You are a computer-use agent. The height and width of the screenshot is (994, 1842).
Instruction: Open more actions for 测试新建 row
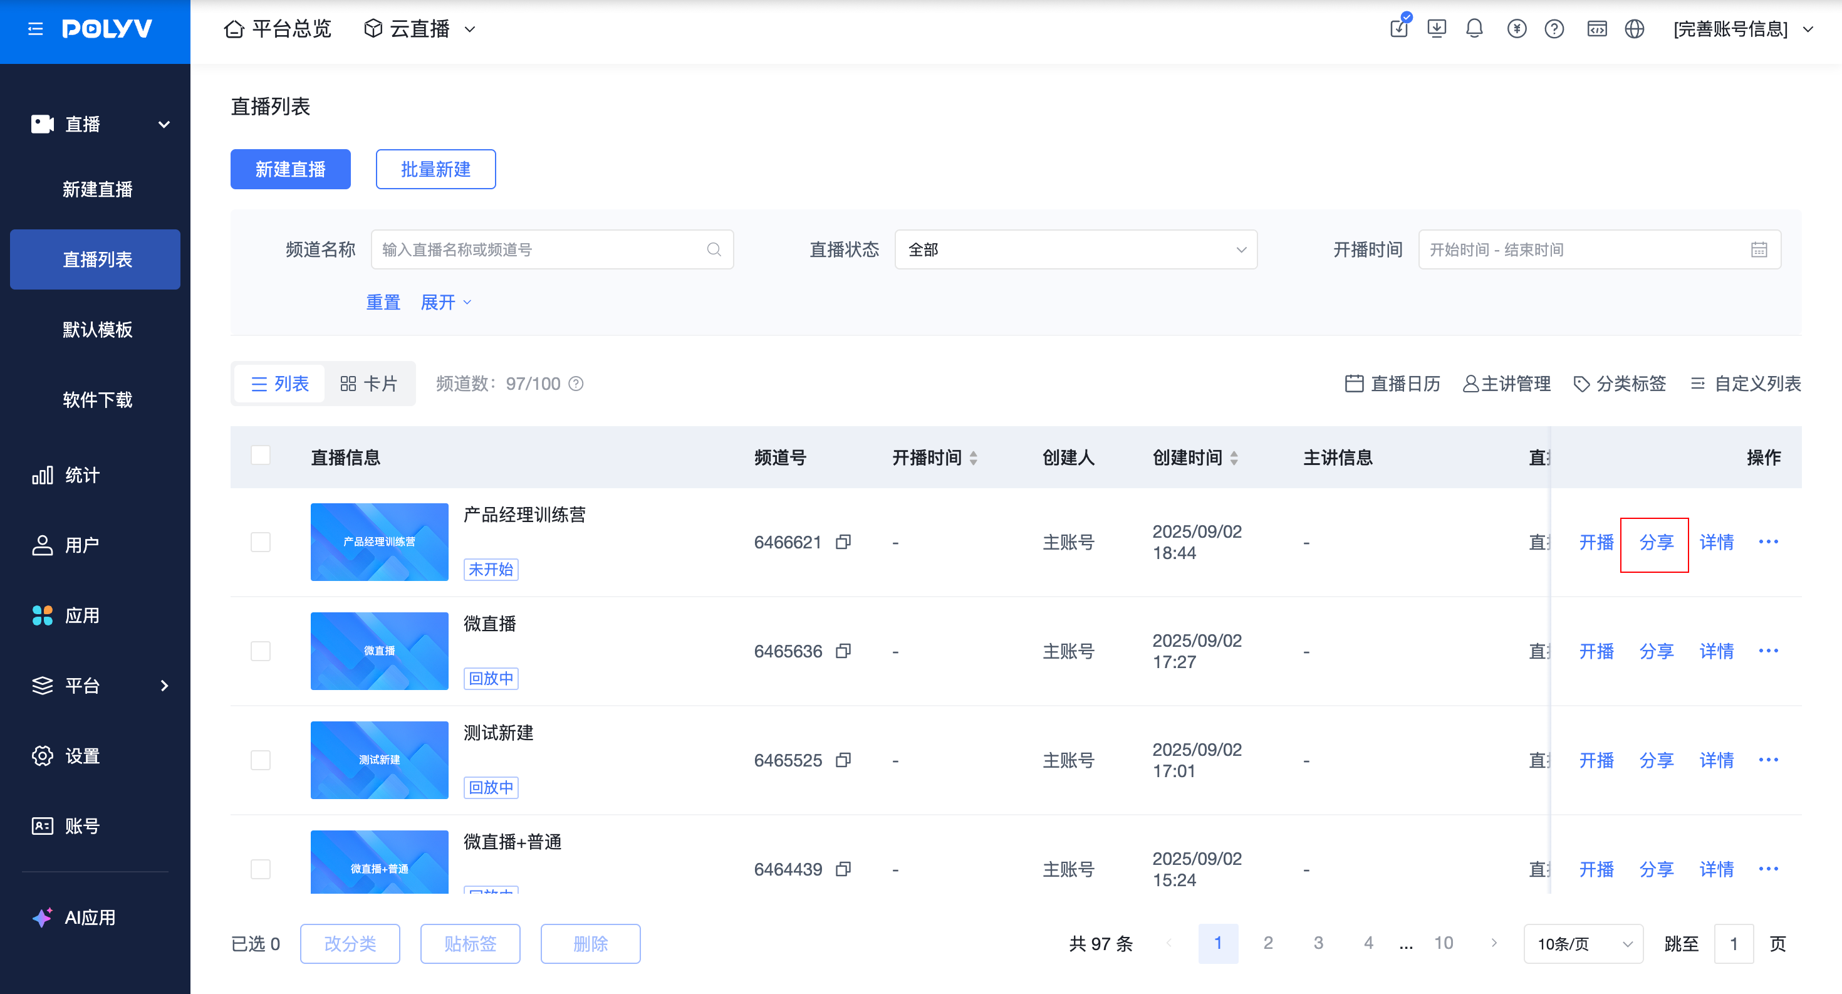(x=1768, y=760)
